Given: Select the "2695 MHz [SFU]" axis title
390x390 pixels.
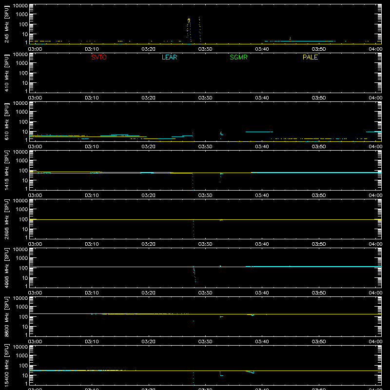Looking at the screenshot, I should point(6,219).
